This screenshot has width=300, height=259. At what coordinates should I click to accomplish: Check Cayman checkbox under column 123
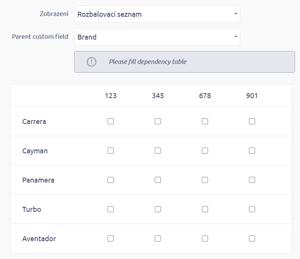click(111, 151)
